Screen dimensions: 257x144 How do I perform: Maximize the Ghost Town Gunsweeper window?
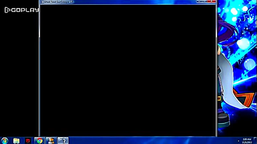pyautogui.click(x=204, y=1)
